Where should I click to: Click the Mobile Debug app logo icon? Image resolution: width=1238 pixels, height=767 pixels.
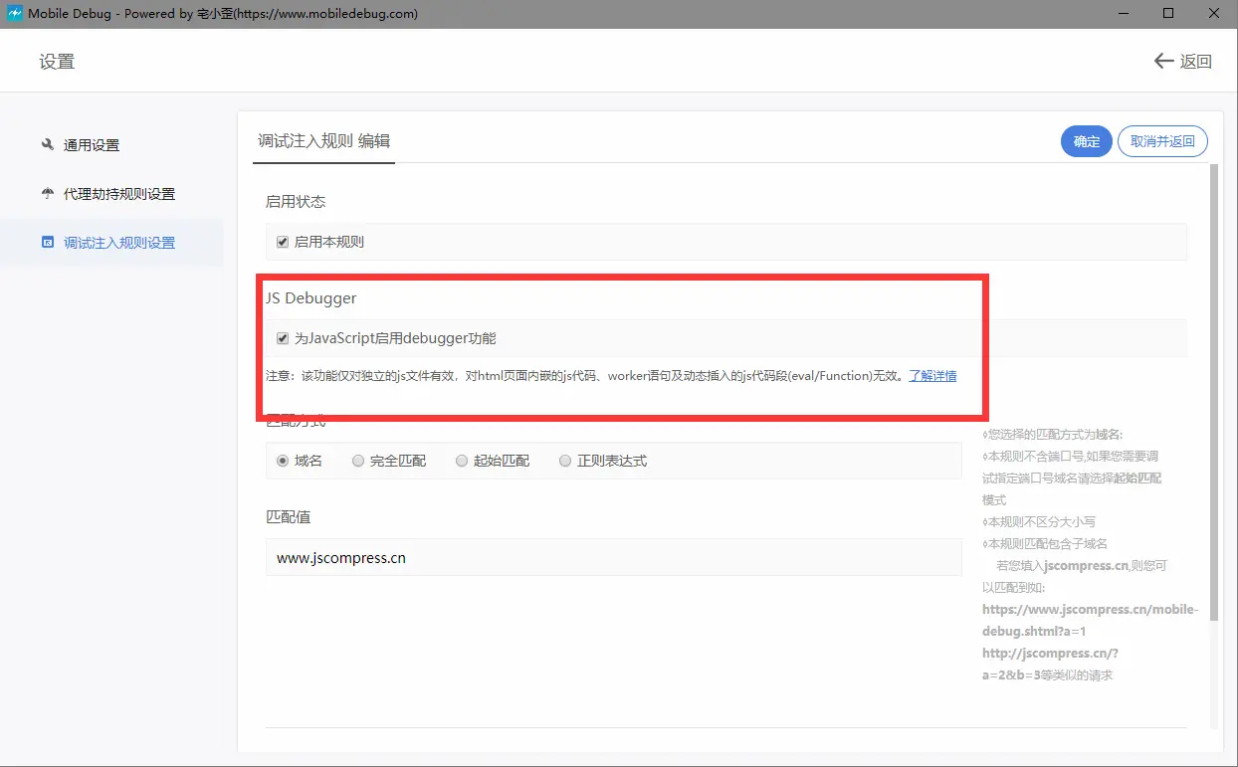tap(15, 14)
